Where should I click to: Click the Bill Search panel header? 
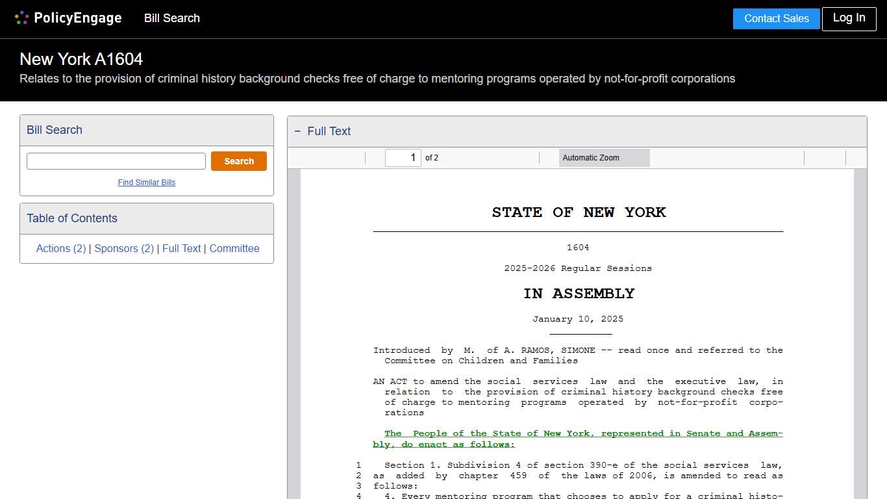[x=54, y=130]
